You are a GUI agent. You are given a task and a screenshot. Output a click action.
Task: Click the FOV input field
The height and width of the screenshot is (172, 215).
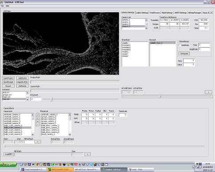pyautogui.click(x=203, y=20)
